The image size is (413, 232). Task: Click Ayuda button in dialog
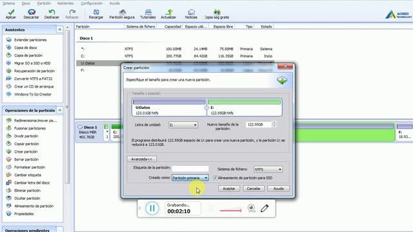[278, 189]
